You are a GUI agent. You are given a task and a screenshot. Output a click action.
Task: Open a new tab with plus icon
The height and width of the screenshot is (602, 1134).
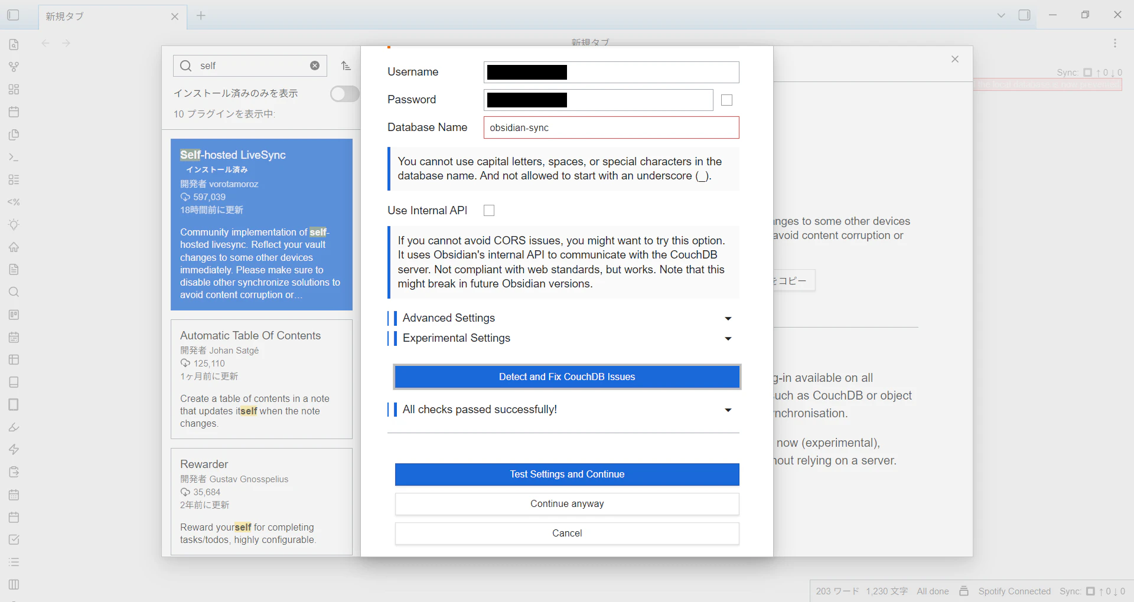tap(201, 15)
